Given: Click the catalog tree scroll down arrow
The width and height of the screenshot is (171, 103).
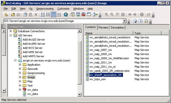Looking at the screenshot, I should click(x=79, y=94).
